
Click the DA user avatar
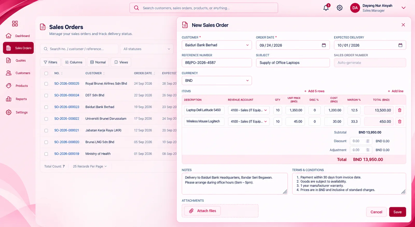pyautogui.click(x=355, y=8)
